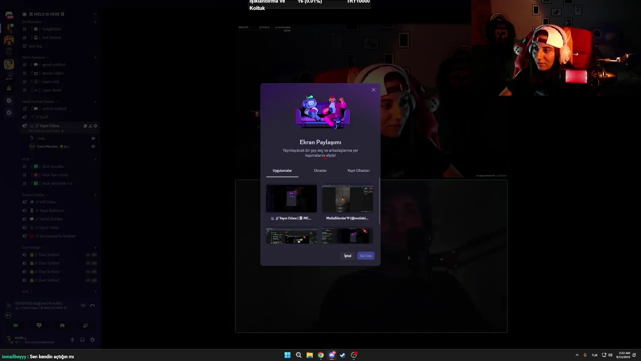The width and height of the screenshot is (641, 361).
Task: Toggle noise suppression in the voice panel
Action: coord(83,305)
